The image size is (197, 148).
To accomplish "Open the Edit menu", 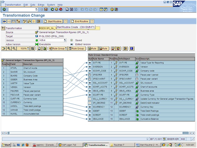I will (25, 5).
